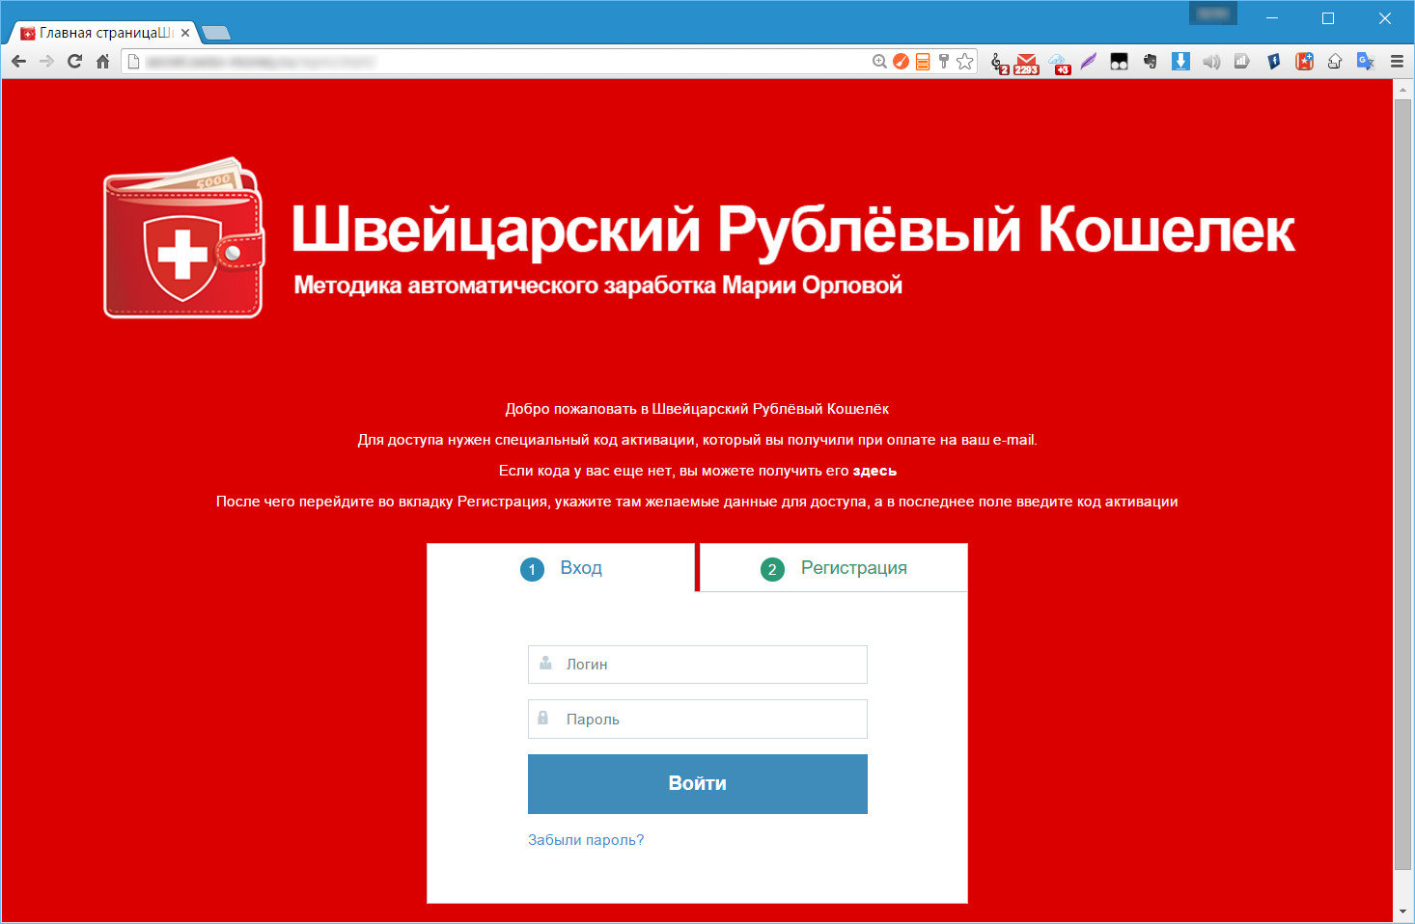
Task: Open the Chrome hamburger menu
Action: point(1397,62)
